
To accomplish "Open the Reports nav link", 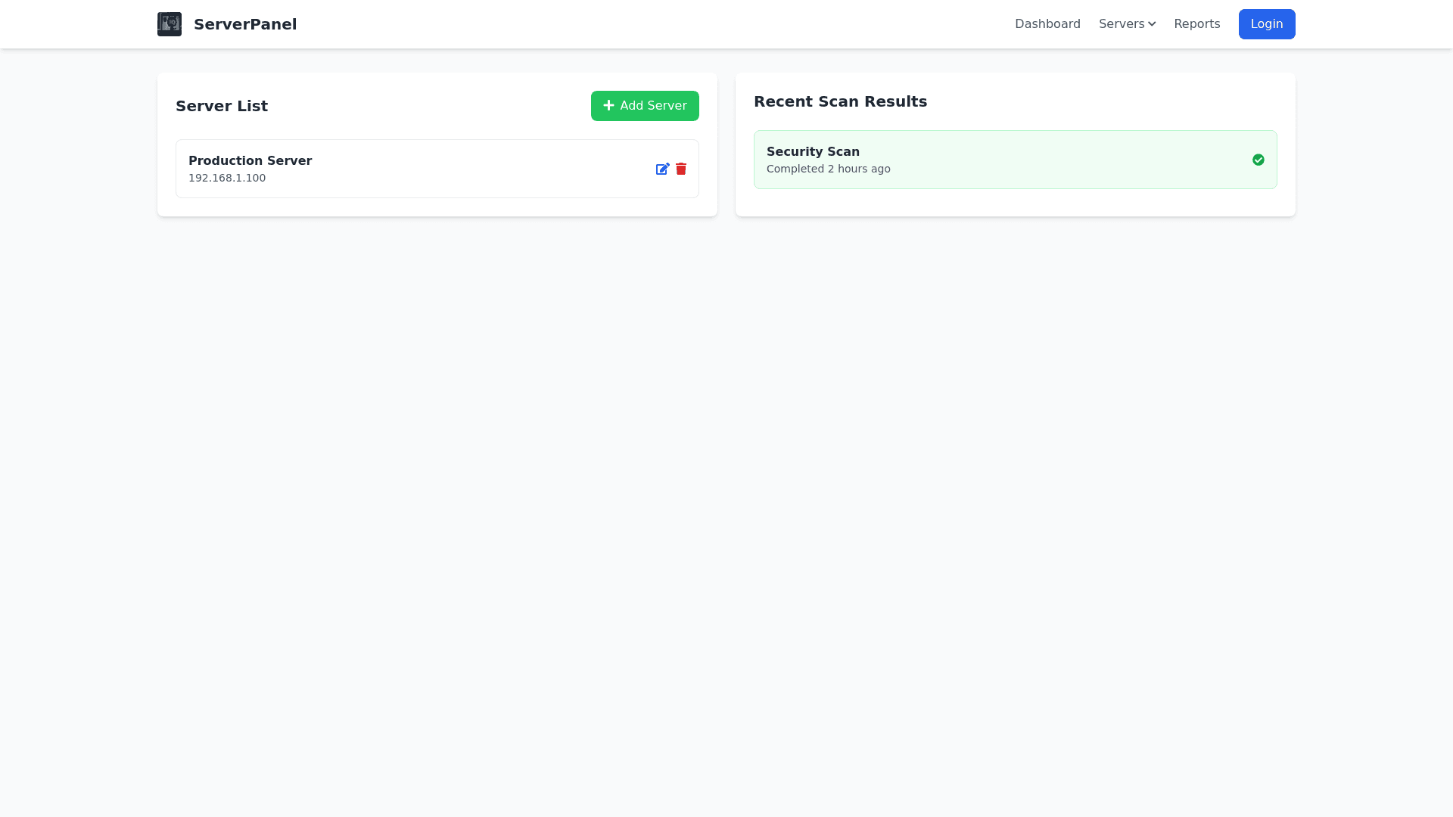I will pyautogui.click(x=1196, y=24).
